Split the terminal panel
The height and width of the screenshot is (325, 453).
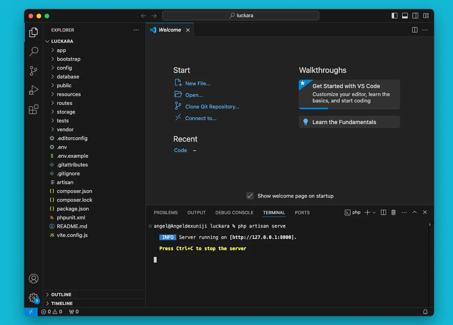[383, 213]
